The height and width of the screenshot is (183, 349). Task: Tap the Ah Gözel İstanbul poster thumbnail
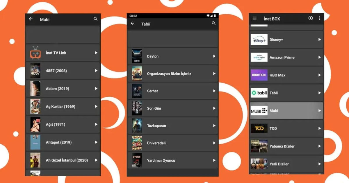pyautogui.click(x=35, y=160)
